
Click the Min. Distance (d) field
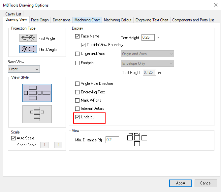tap(112, 140)
